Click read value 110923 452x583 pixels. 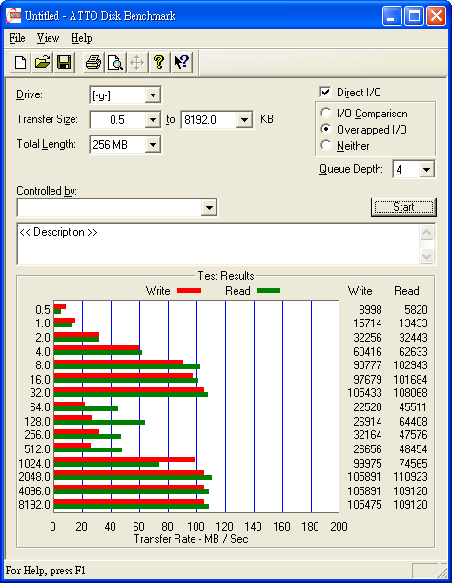tap(410, 477)
